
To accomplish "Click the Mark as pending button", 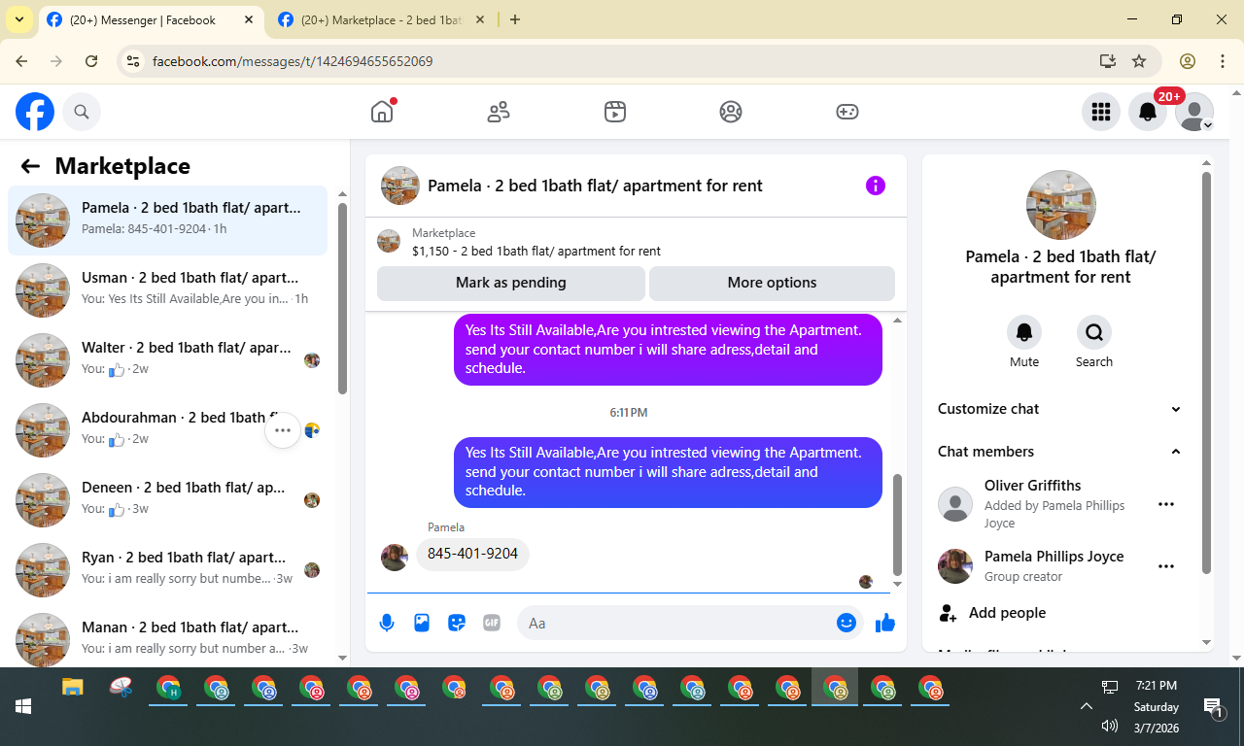I will (511, 283).
